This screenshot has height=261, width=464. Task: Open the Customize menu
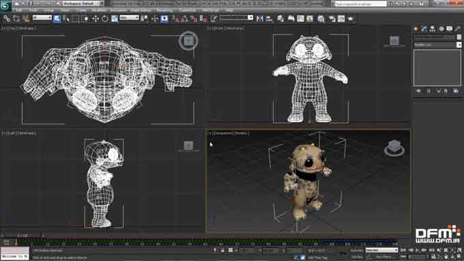click(188, 10)
